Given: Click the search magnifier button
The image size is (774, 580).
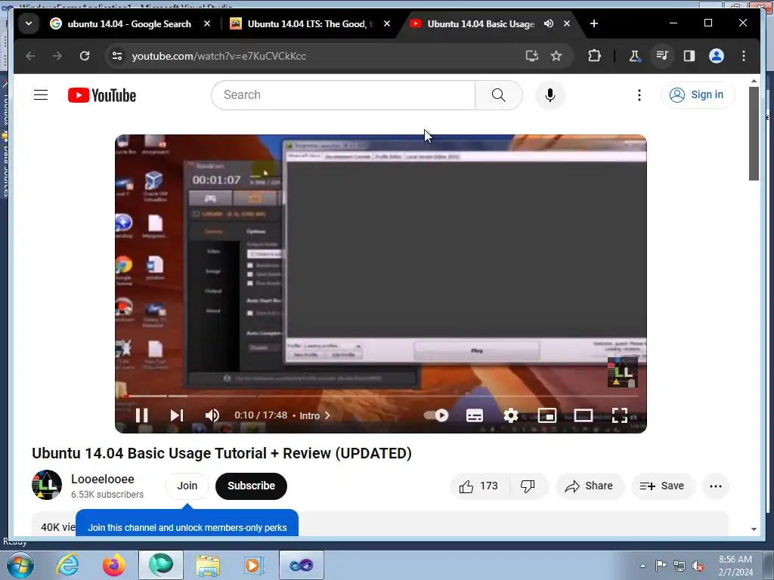Looking at the screenshot, I should (499, 95).
